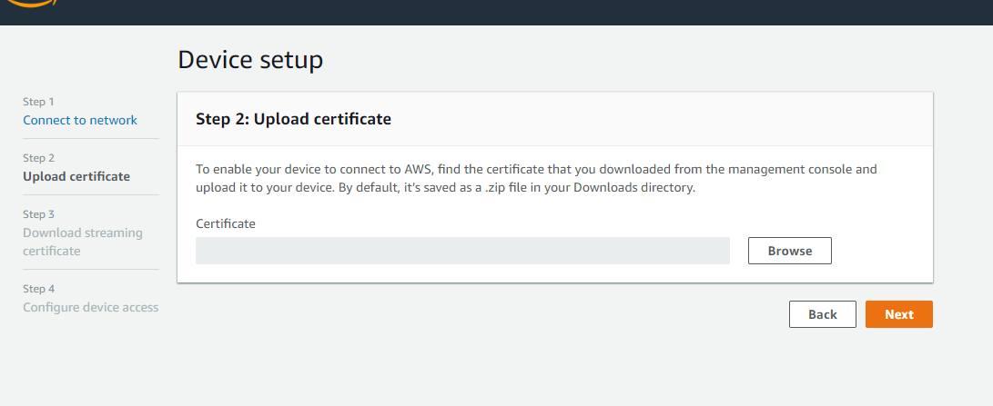Click the Device setup page heading
The height and width of the screenshot is (406, 993).
coord(250,60)
